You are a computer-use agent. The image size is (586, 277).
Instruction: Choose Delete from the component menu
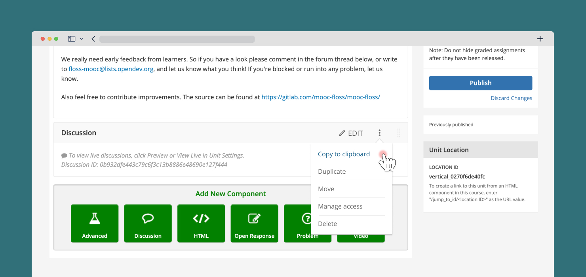327,224
